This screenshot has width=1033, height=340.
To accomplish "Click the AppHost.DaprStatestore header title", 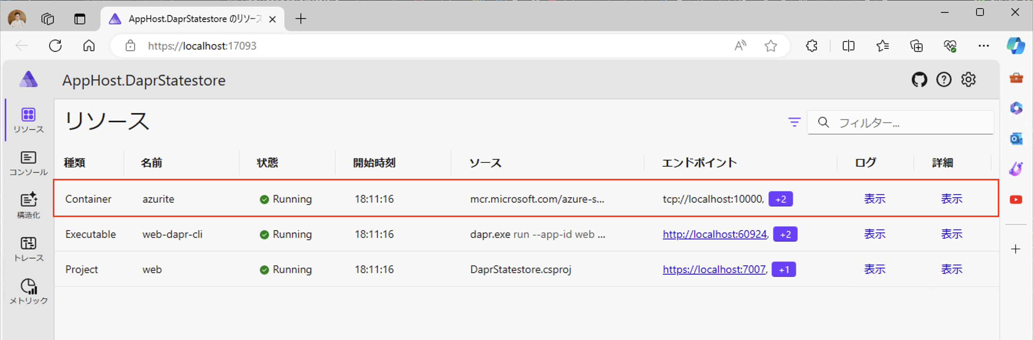I will [x=144, y=80].
